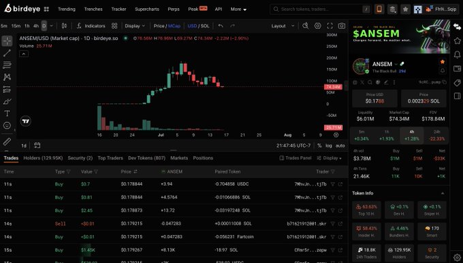Open the Type column filter
The width and height of the screenshot is (463, 263).
point(69,172)
